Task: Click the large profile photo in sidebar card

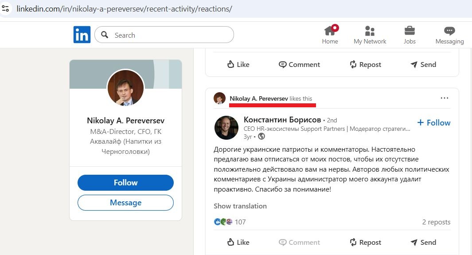Action: [125, 88]
